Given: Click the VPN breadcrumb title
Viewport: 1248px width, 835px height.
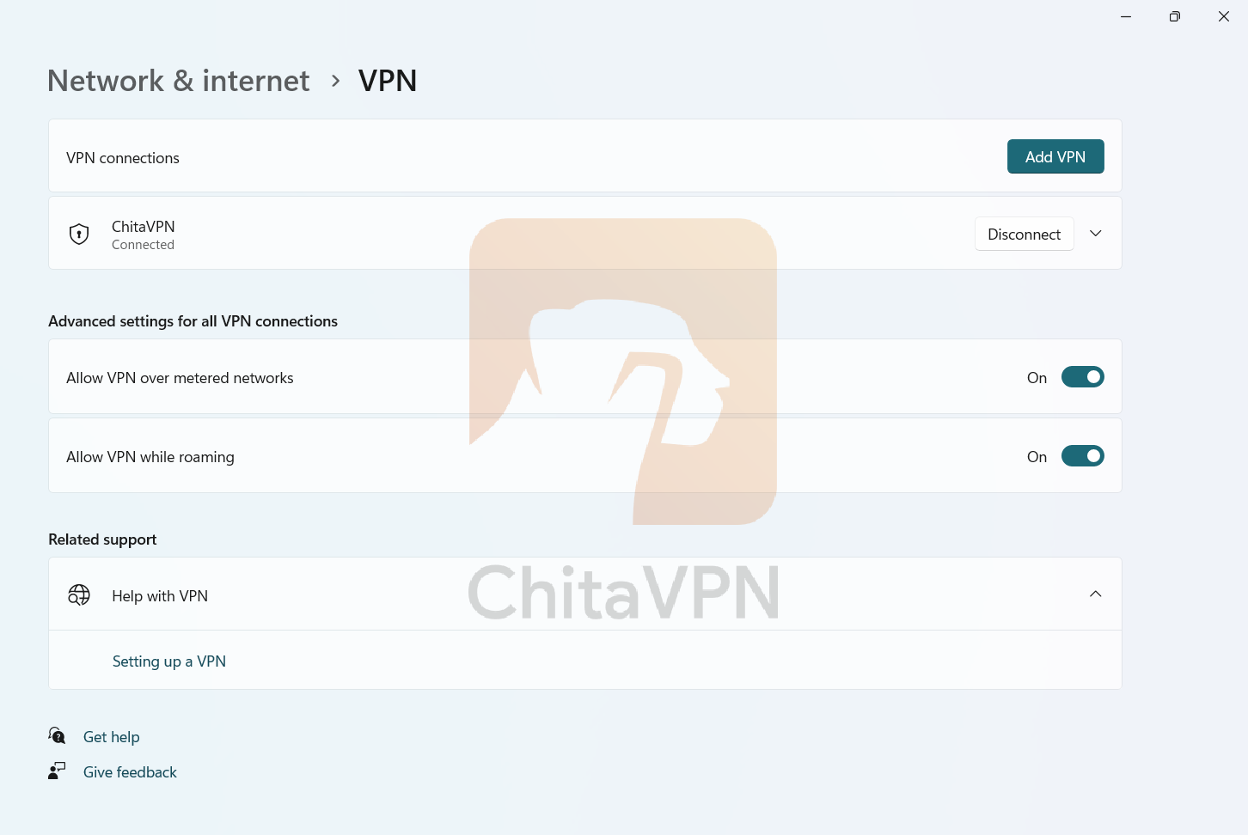Looking at the screenshot, I should [388, 81].
